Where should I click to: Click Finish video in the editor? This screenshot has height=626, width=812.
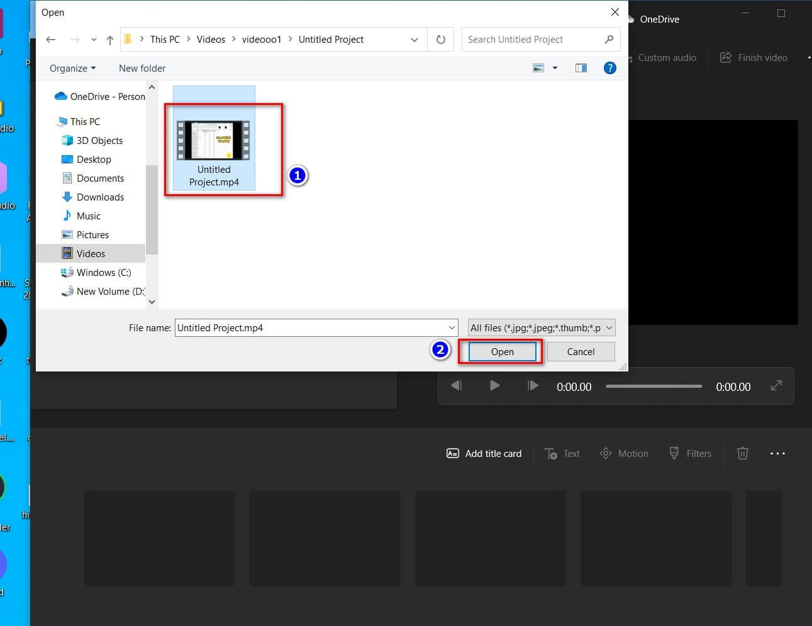(754, 58)
